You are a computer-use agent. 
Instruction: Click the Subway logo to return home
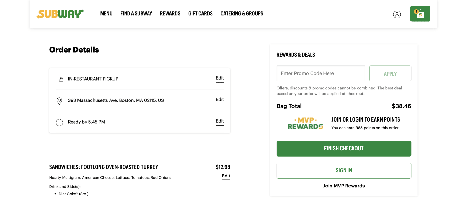click(x=60, y=14)
